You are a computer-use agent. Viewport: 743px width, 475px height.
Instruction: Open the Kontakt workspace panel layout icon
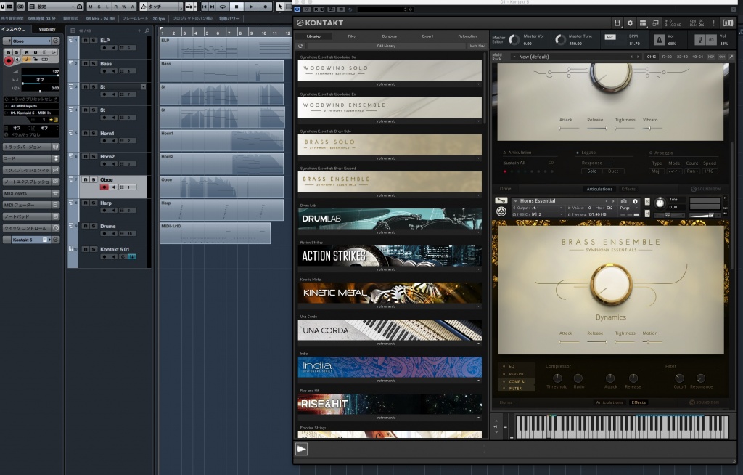(643, 23)
